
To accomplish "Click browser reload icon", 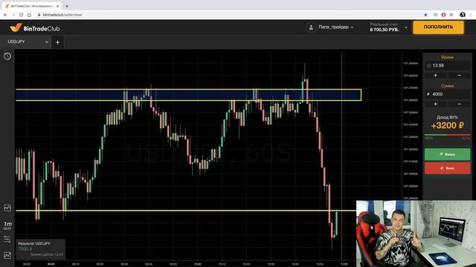I will [21, 15].
